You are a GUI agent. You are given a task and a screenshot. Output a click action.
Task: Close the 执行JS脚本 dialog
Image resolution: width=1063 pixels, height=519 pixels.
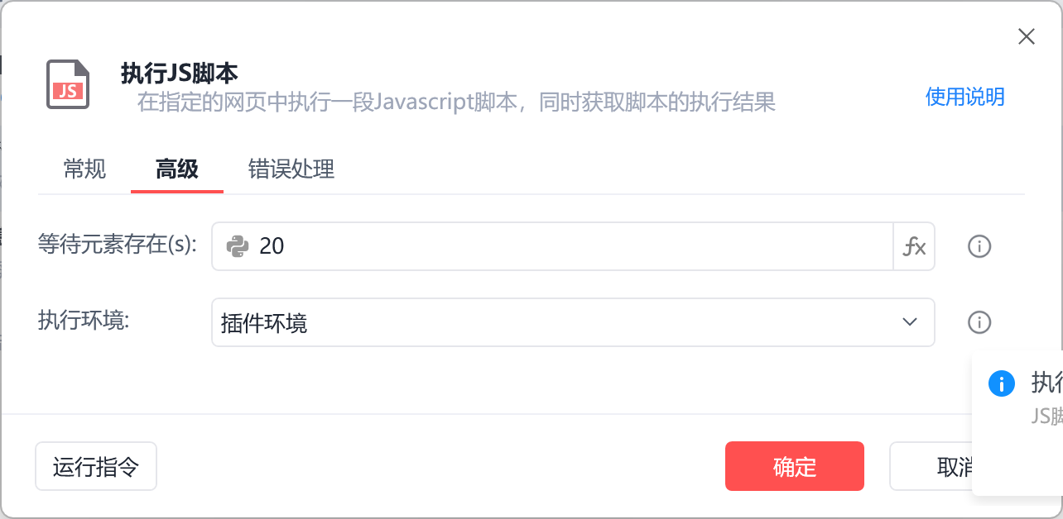[x=1027, y=36]
